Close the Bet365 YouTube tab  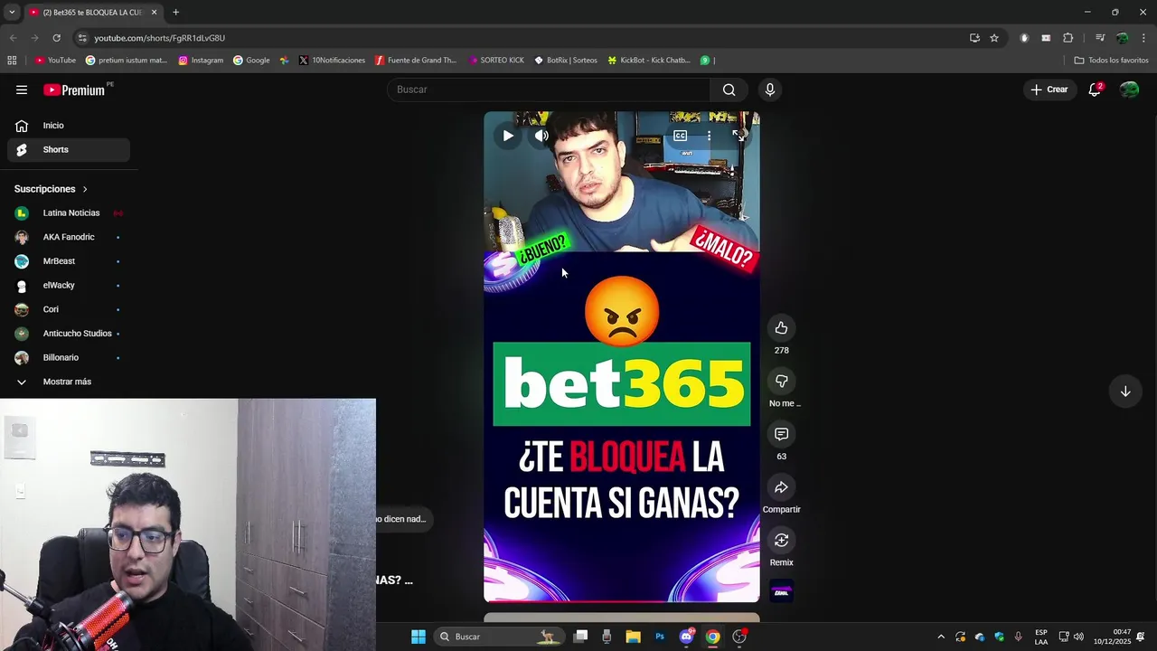tap(155, 12)
